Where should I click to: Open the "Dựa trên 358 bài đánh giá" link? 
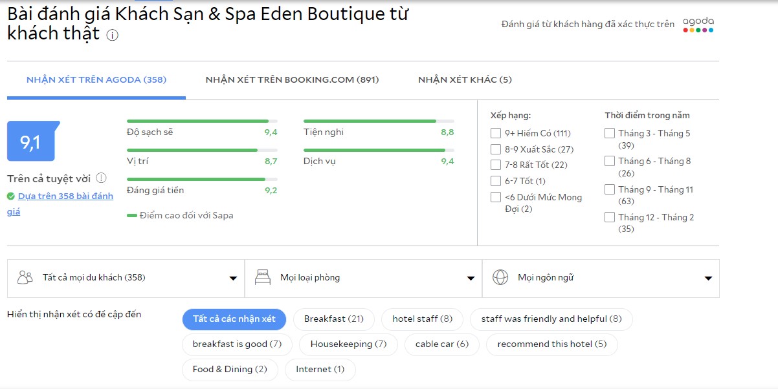(x=65, y=196)
